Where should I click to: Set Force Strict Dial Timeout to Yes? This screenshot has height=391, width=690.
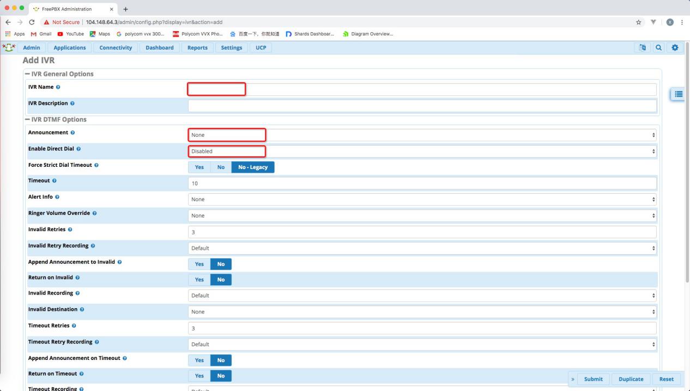[199, 167]
